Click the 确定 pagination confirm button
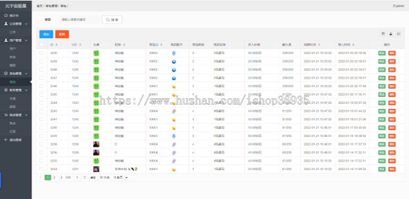Screen dimensions: 409x199 click(93, 178)
